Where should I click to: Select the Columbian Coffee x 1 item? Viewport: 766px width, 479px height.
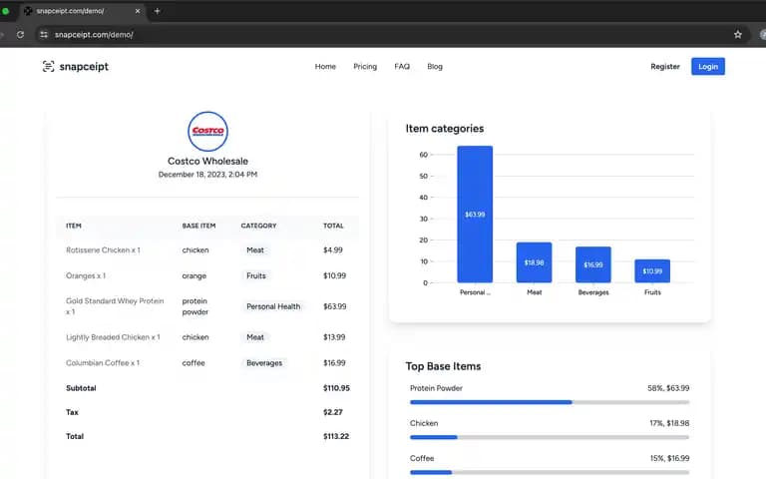tap(103, 362)
